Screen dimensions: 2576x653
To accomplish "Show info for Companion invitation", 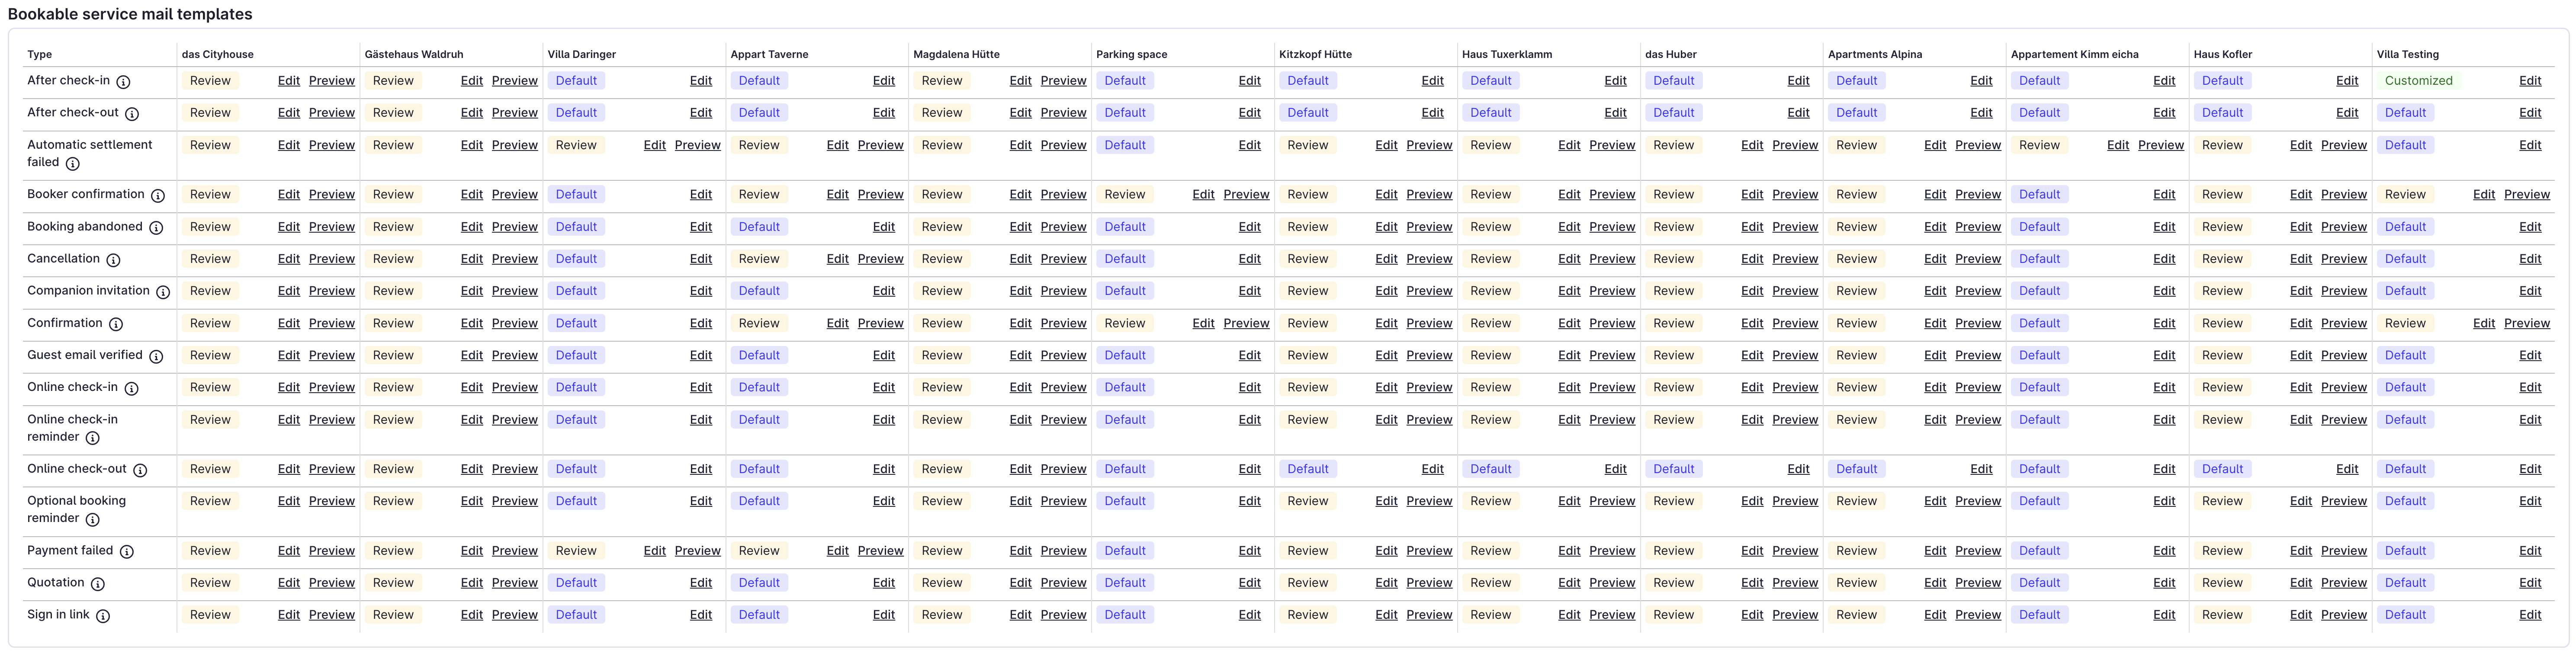I will 163,292.
